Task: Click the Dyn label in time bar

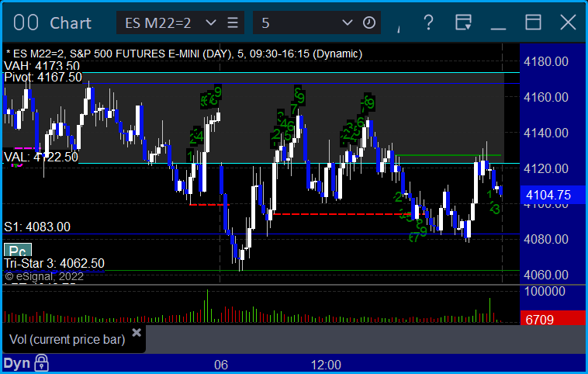Action: 17,363
